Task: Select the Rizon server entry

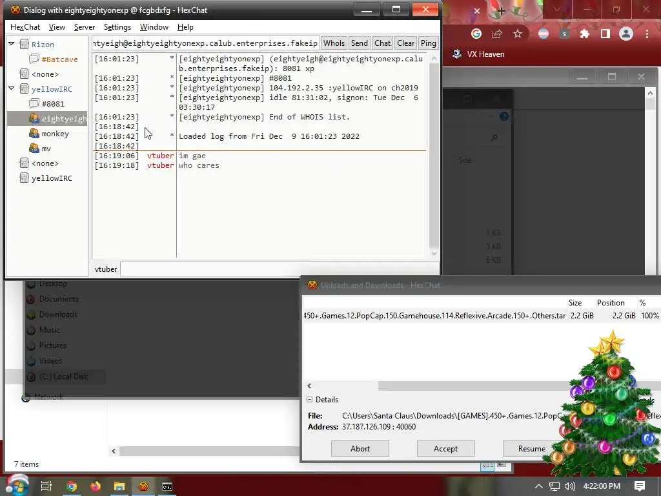Action: (43, 45)
